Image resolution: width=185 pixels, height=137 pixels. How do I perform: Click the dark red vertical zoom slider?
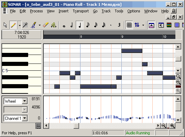pos(178,87)
